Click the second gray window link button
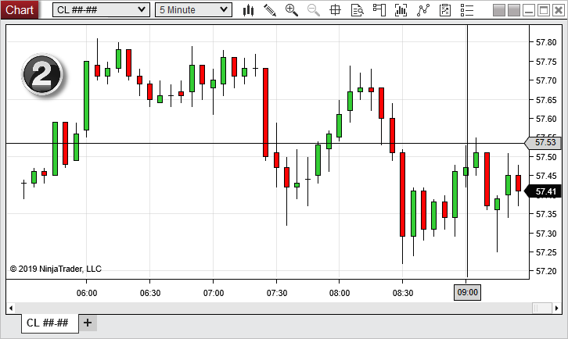 [x=514, y=10]
